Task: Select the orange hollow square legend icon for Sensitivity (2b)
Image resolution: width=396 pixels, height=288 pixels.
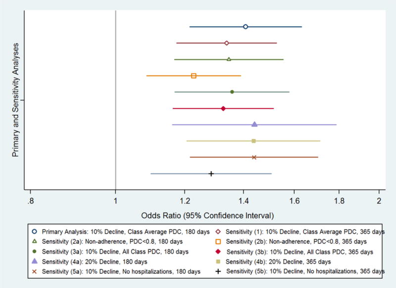Action: (x=219, y=241)
